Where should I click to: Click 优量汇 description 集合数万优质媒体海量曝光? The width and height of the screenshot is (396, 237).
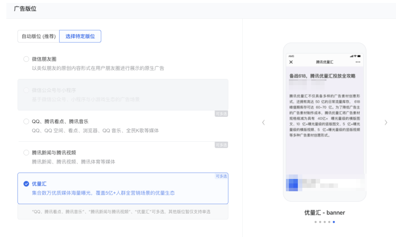(x=103, y=193)
